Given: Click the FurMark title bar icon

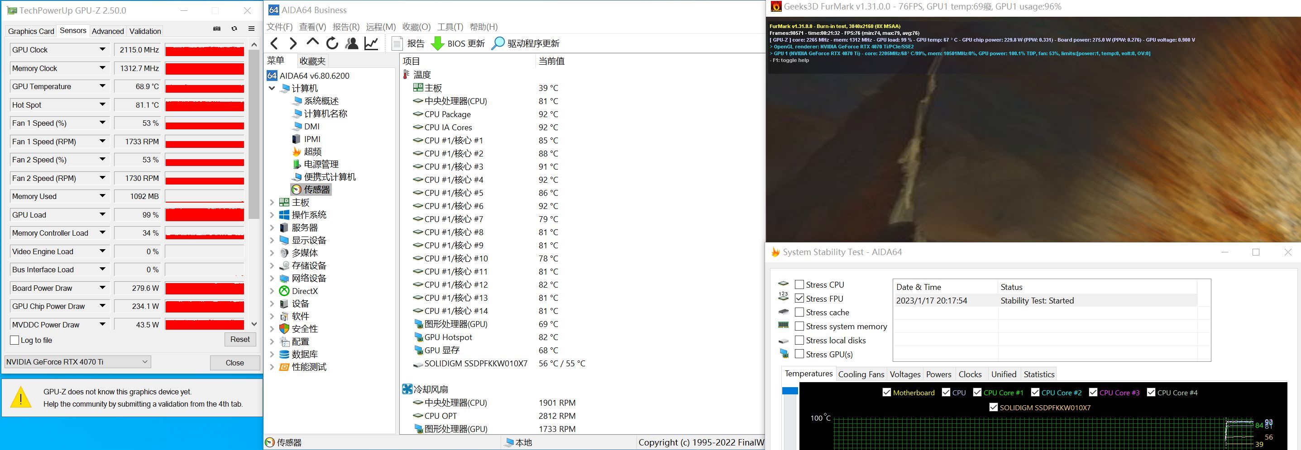Looking at the screenshot, I should (x=776, y=7).
